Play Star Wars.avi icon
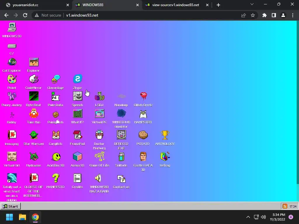 point(34,135)
